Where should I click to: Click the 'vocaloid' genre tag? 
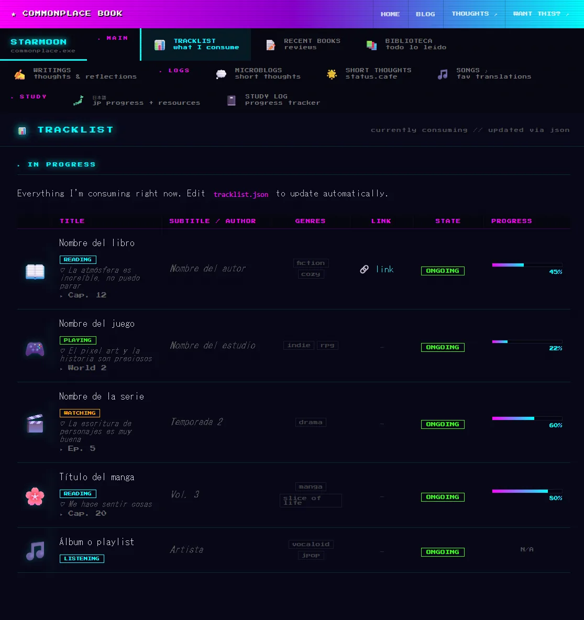click(x=311, y=544)
